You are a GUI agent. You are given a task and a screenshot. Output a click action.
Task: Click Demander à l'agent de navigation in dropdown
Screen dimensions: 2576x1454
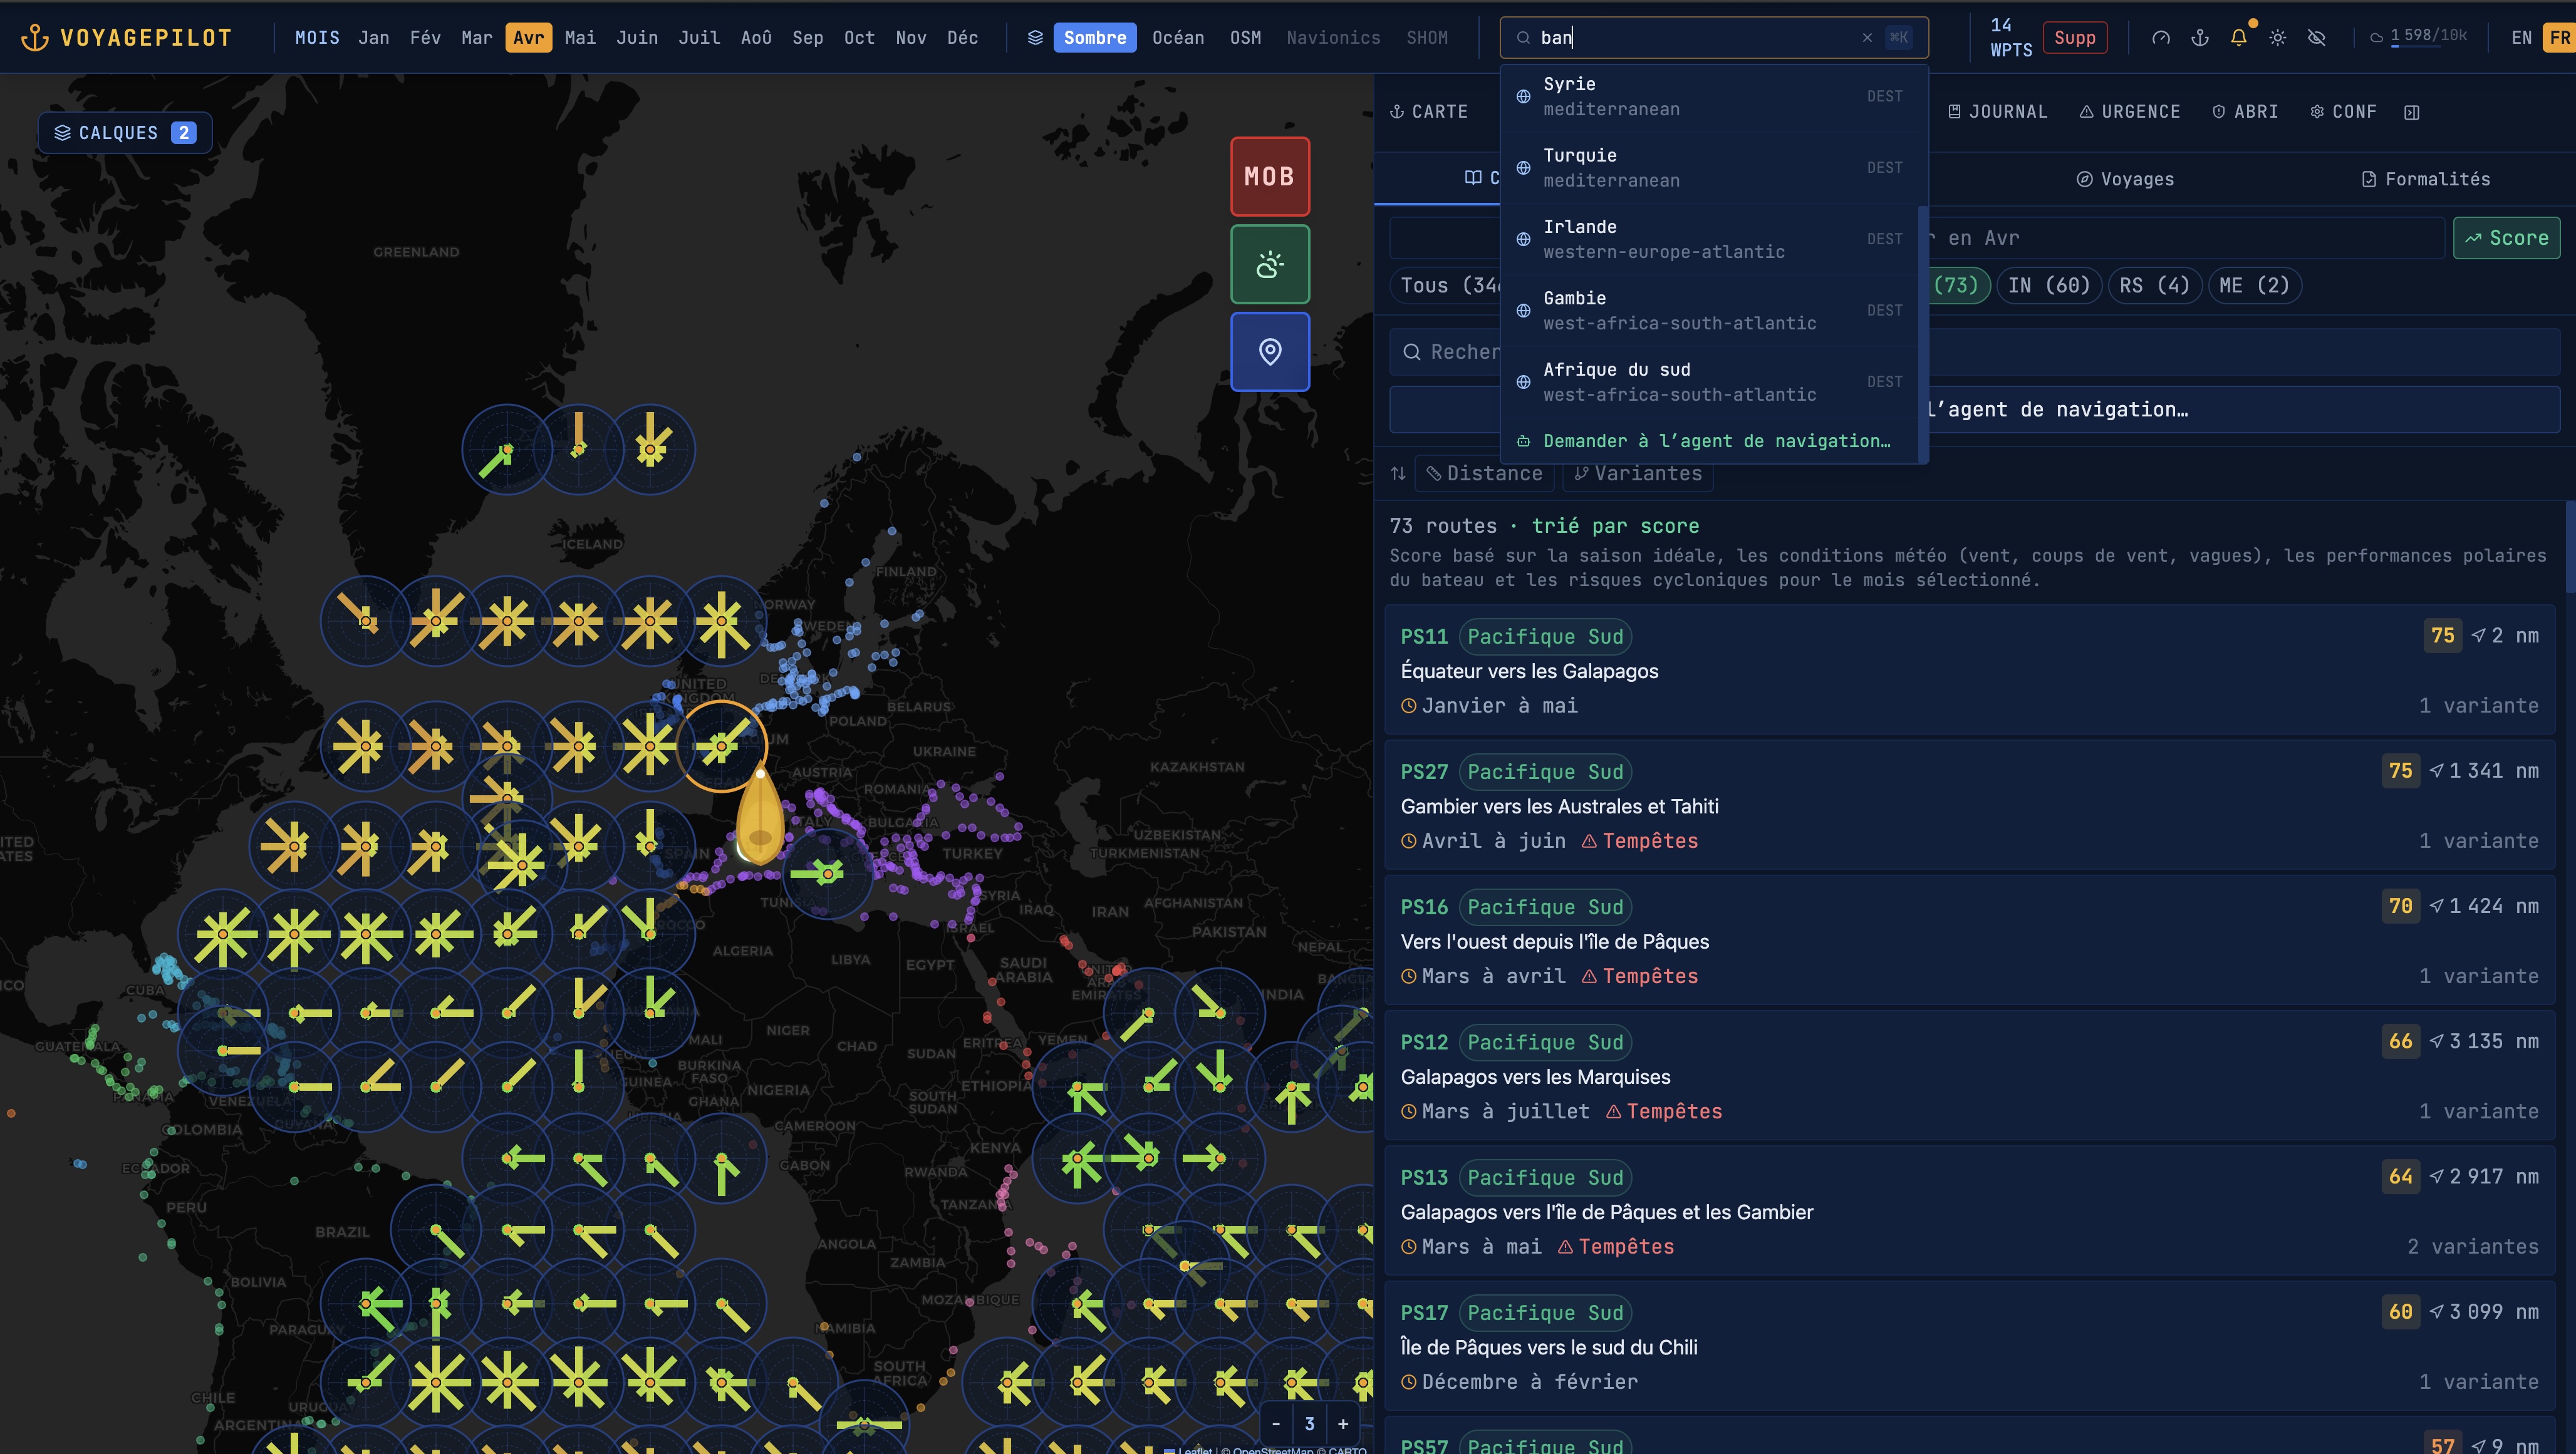coord(1709,441)
